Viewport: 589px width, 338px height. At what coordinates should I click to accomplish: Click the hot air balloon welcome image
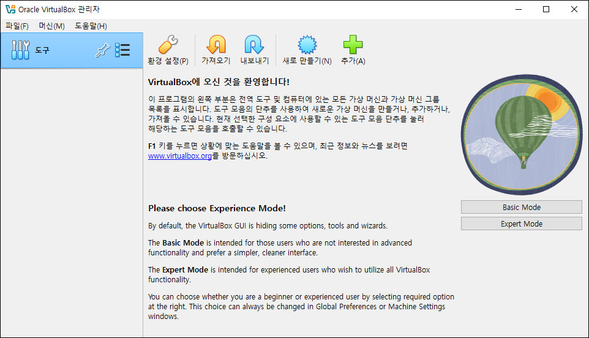[522, 134]
